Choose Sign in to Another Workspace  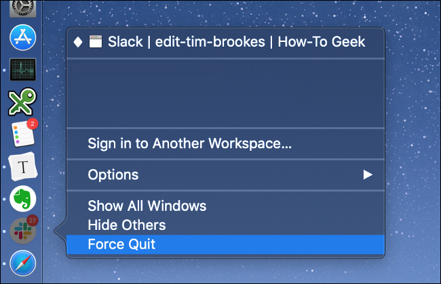tap(189, 143)
